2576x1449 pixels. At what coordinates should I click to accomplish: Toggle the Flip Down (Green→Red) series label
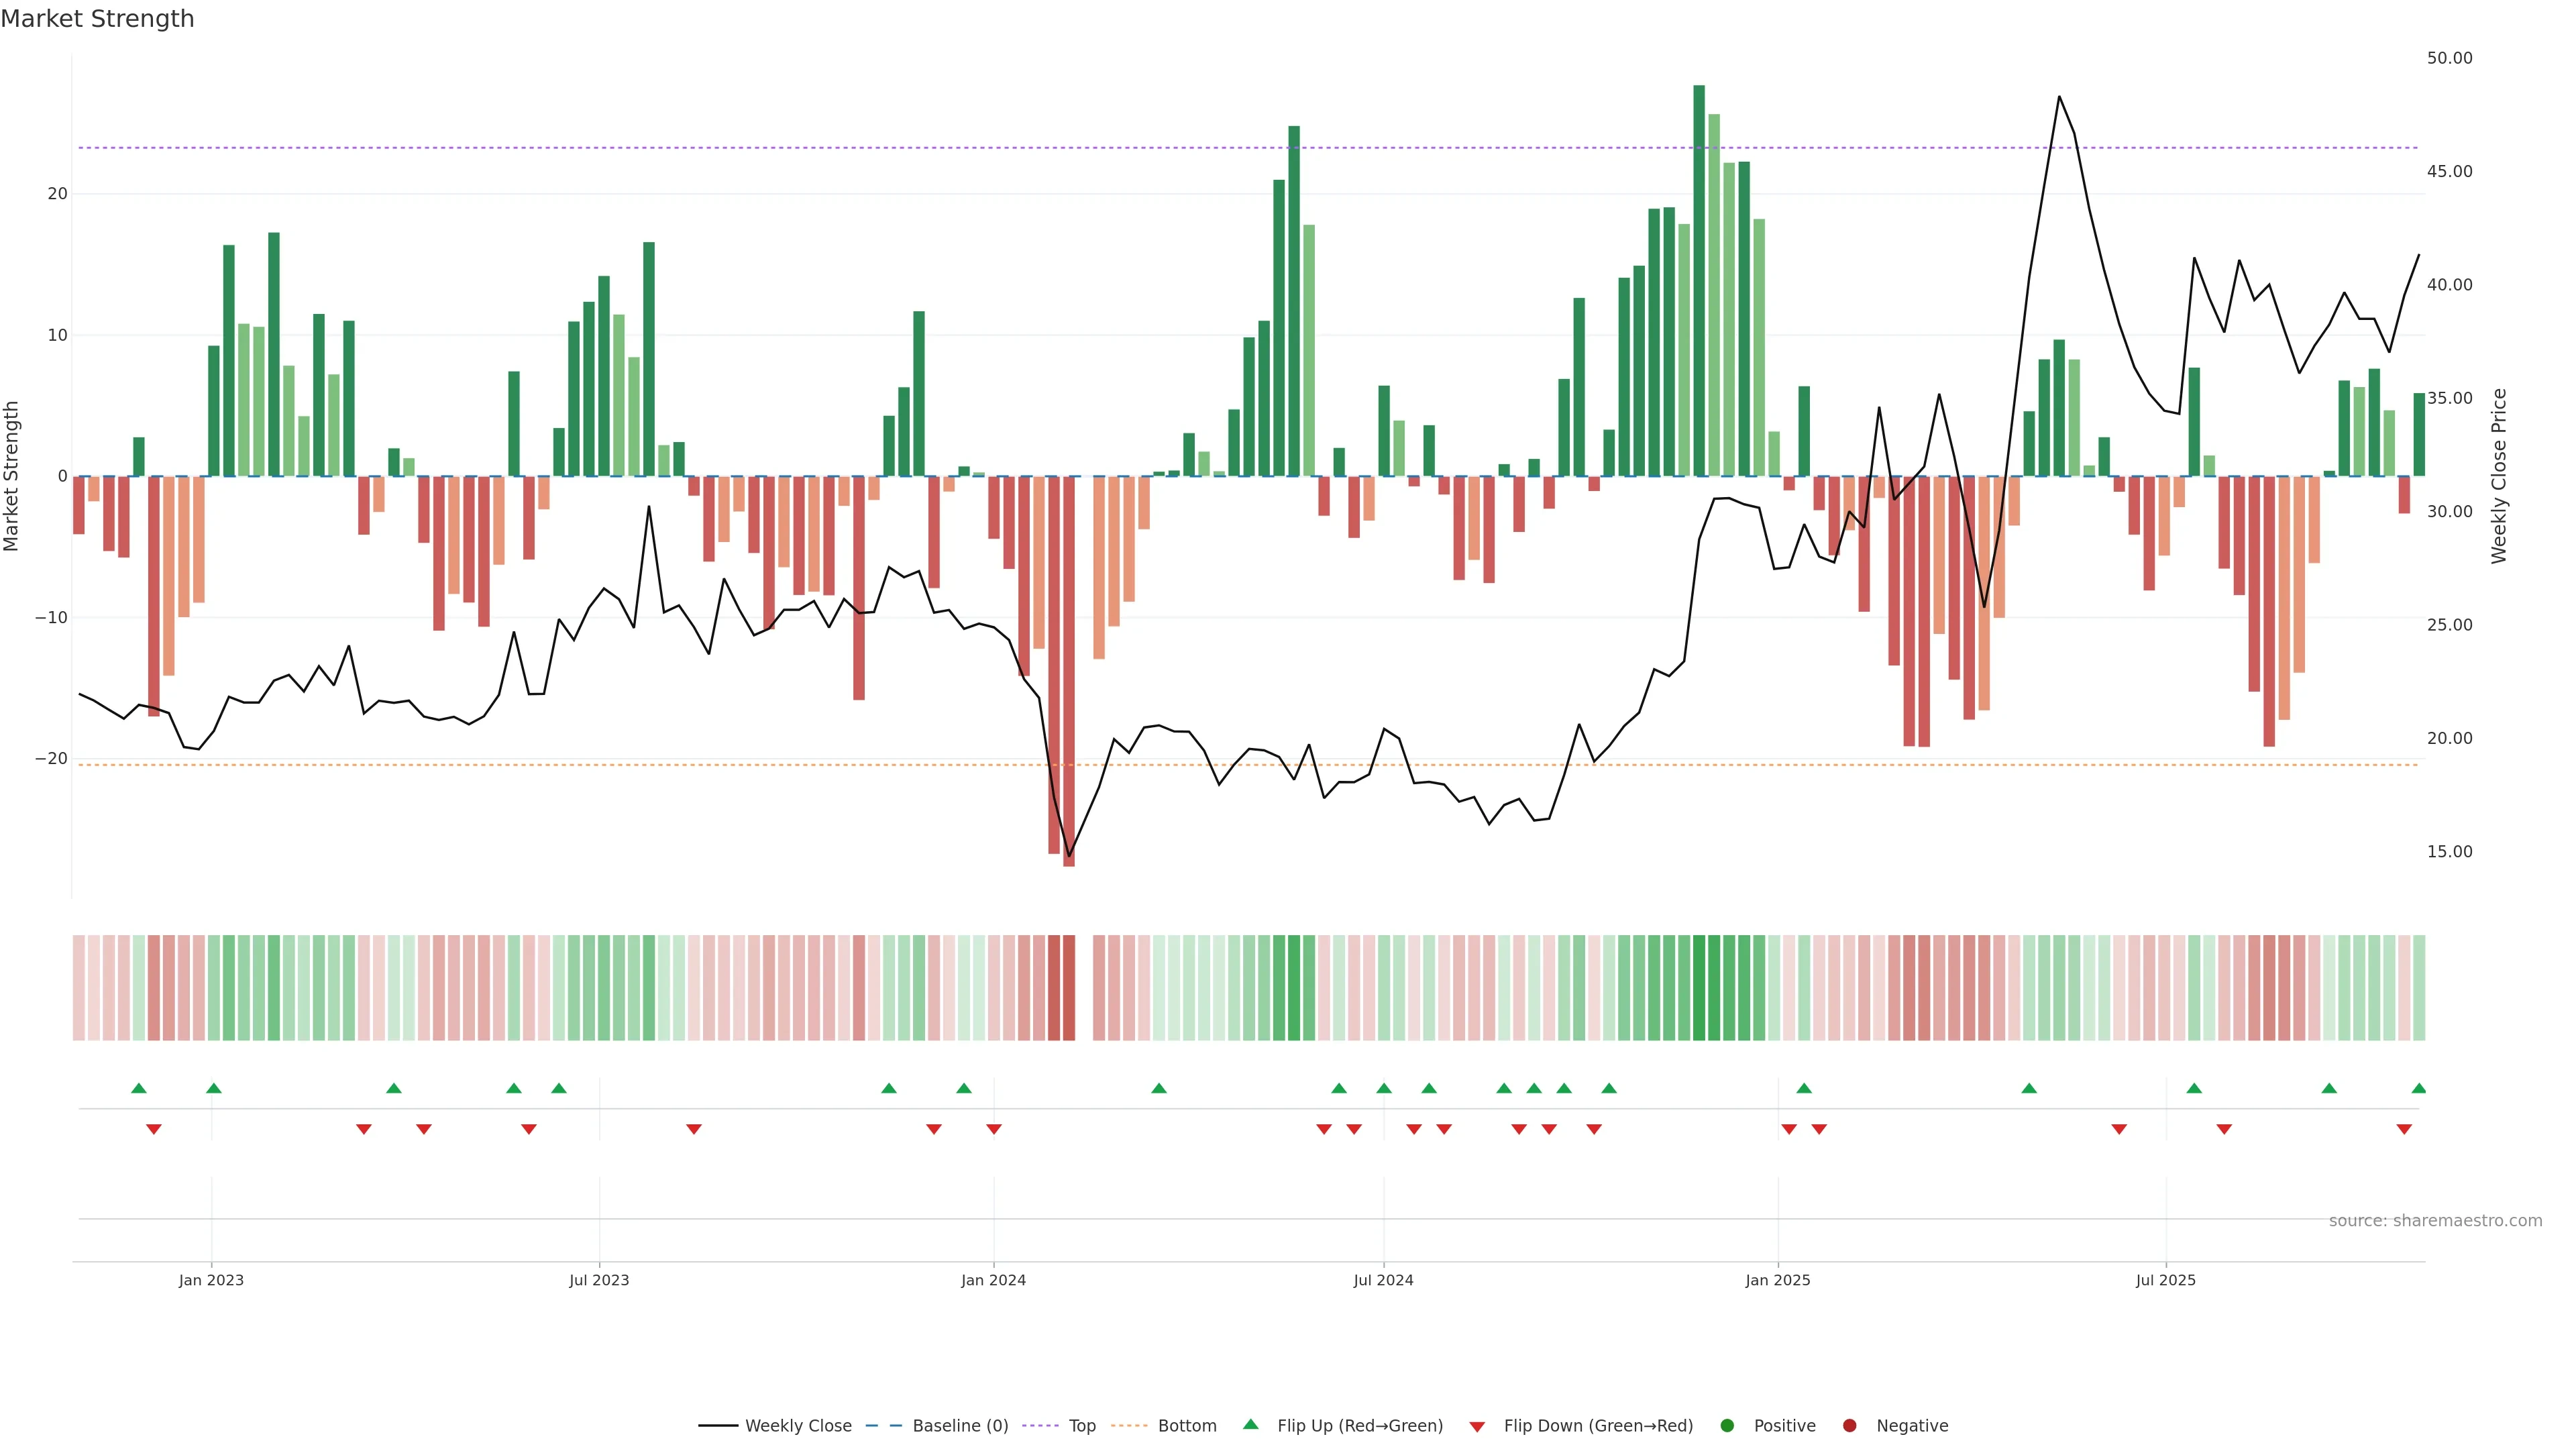point(1598,1425)
